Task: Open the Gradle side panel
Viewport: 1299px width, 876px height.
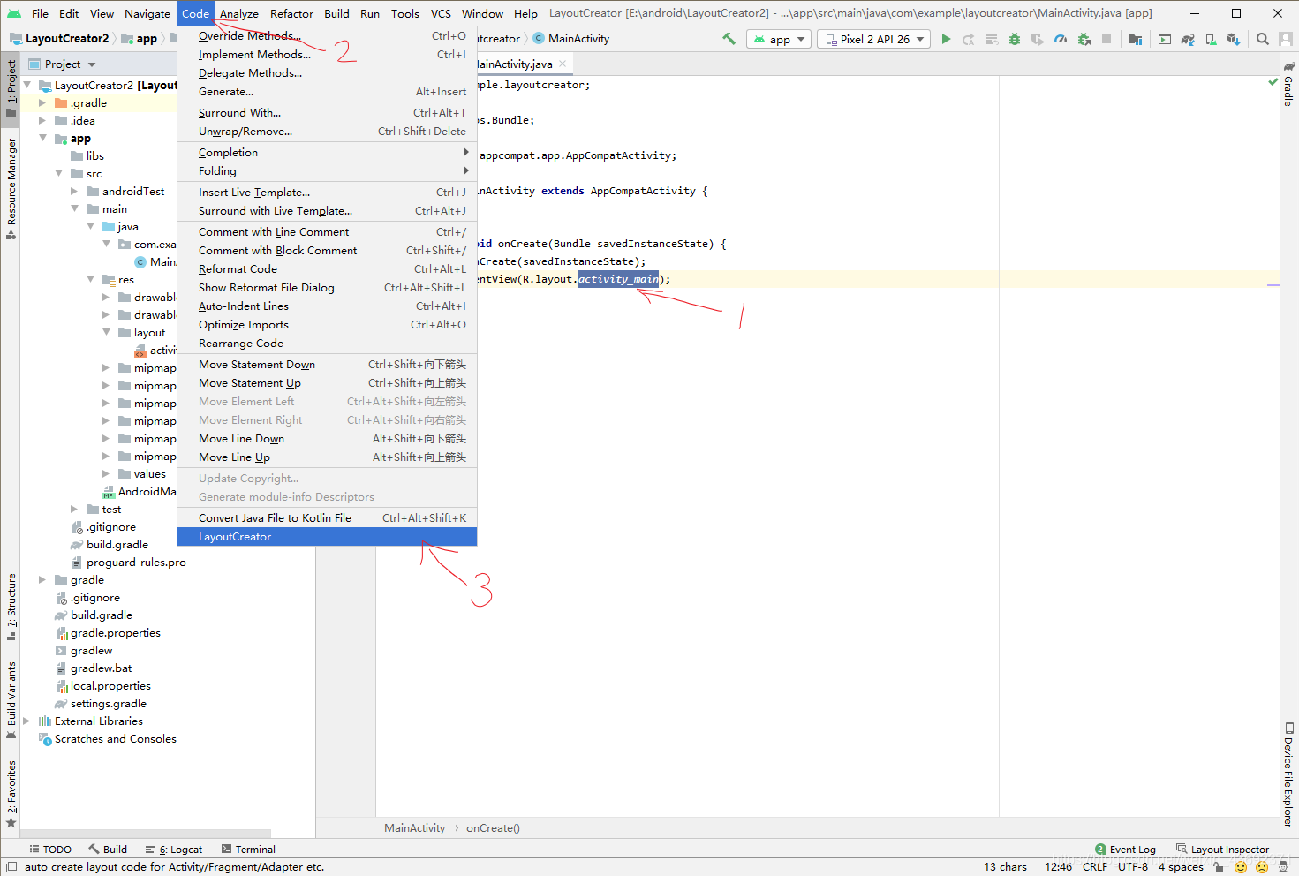Action: [1288, 85]
